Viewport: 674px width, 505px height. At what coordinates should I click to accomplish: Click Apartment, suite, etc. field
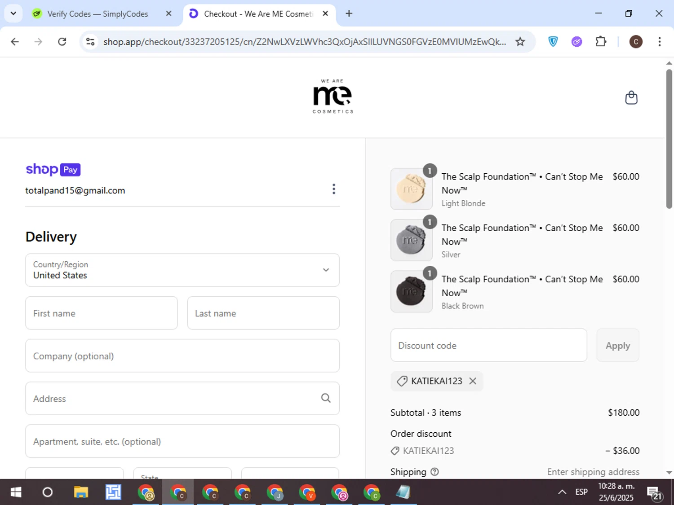coord(182,441)
